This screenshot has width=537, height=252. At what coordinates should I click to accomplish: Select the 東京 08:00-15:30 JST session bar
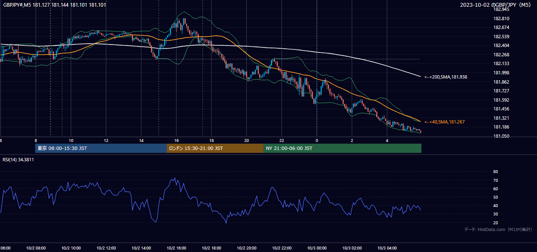[101, 148]
